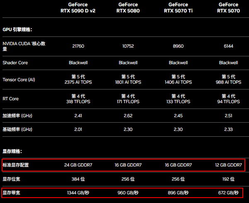Select the 988 AI TOPS Tensor Core cell
The image size is (249, 203).
(228, 82)
